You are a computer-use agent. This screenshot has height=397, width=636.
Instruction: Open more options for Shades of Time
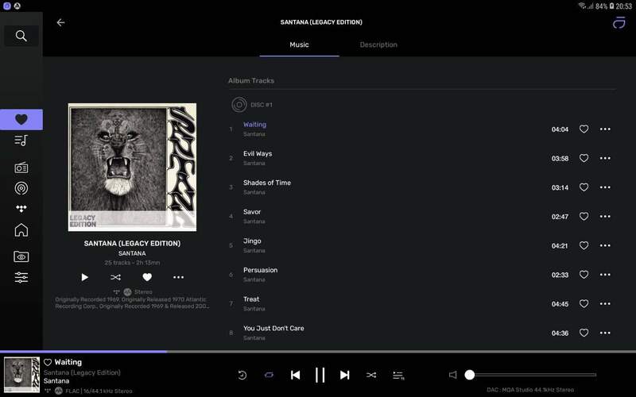(x=605, y=187)
